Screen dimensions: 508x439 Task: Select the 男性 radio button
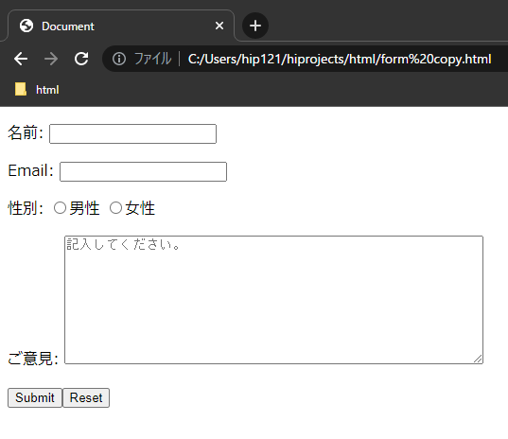[x=60, y=208]
